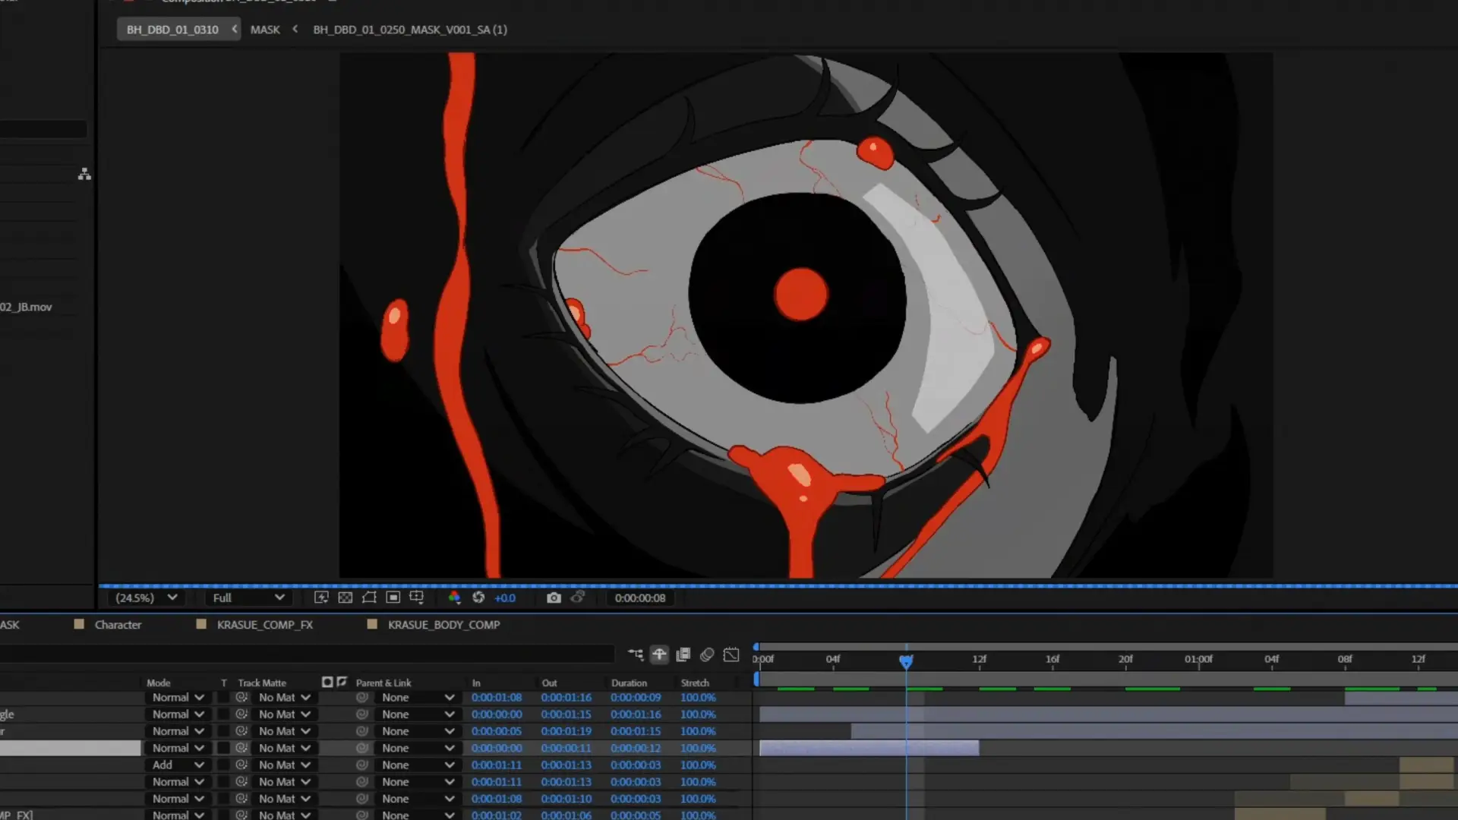1458x820 pixels.
Task: Click the +0.0 exposure value
Action: point(505,598)
